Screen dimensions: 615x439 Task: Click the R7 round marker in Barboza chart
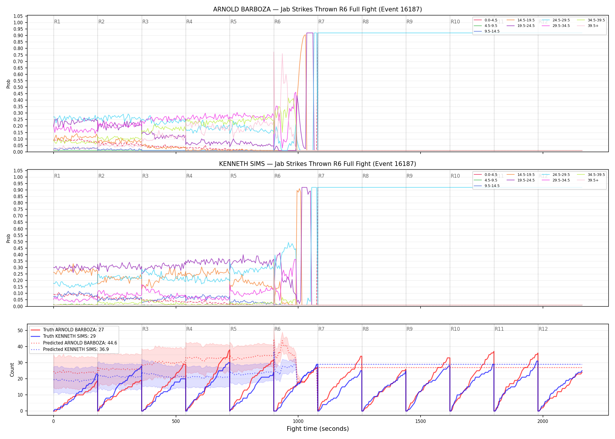321,22
